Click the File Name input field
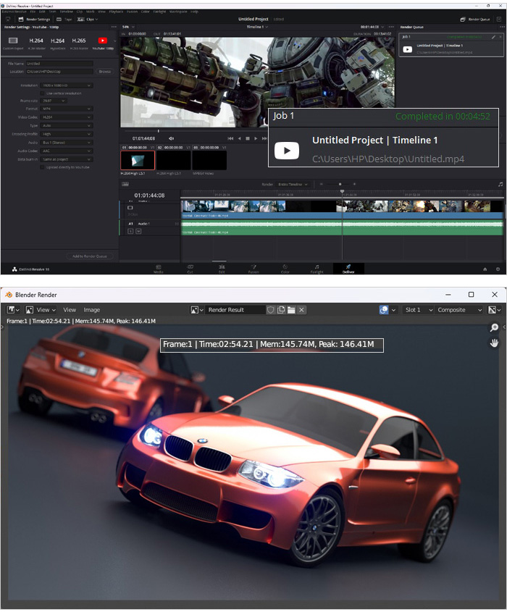Viewport: 507px width, 612px height. point(59,63)
